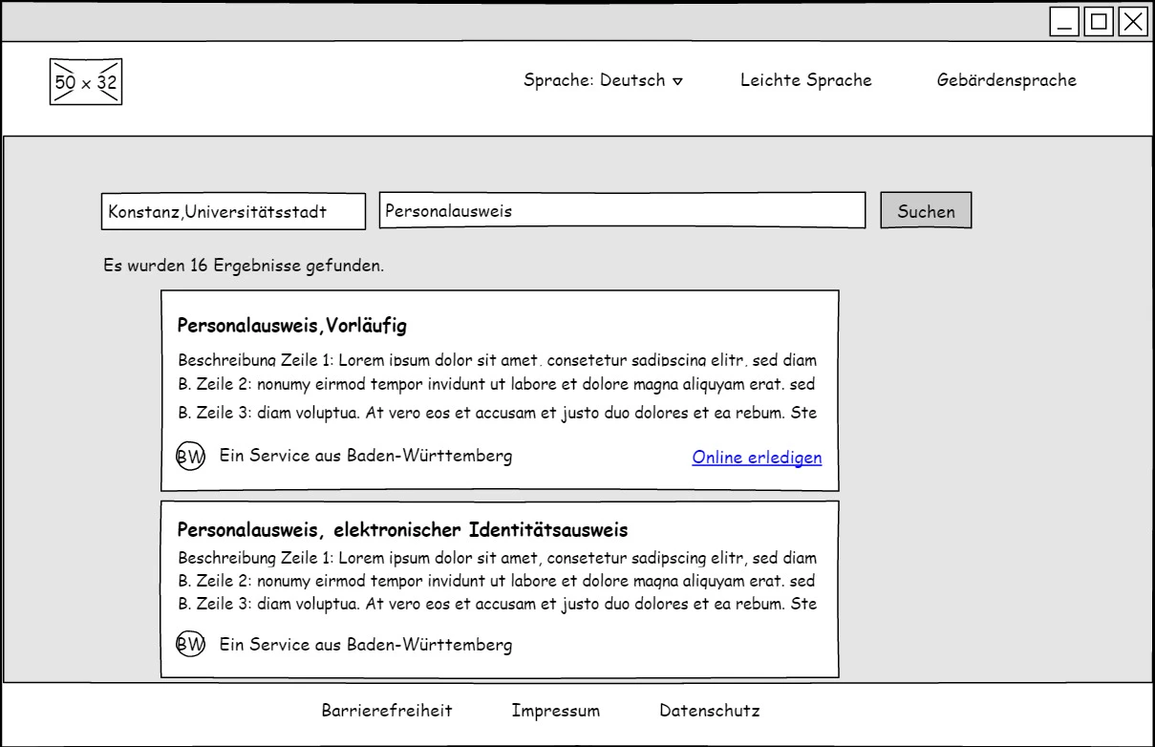Screen dimensions: 1155x747
Task: Minimize the browser window
Action: (x=1064, y=22)
